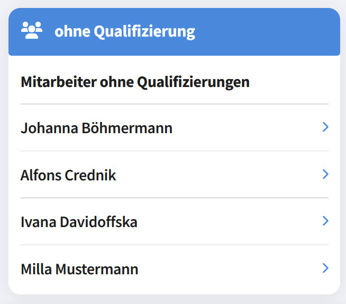Click the arrow icon next to Alfons Crednik
This screenshot has width=346, height=304.
tap(325, 174)
